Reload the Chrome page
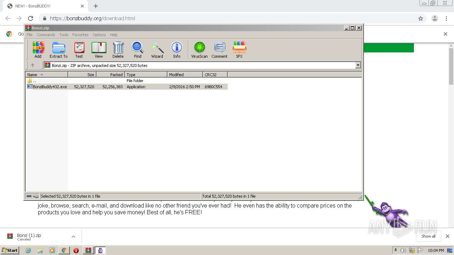Screen dimensions: 454x255 click(x=31, y=18)
